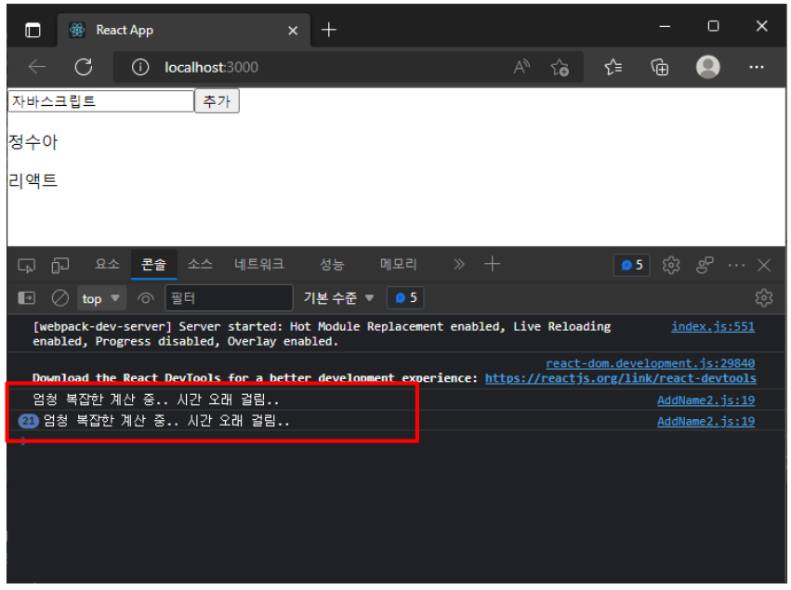Open the reactjs.org react-devtools link
Screen dimensions: 791x590
[x=621, y=378]
